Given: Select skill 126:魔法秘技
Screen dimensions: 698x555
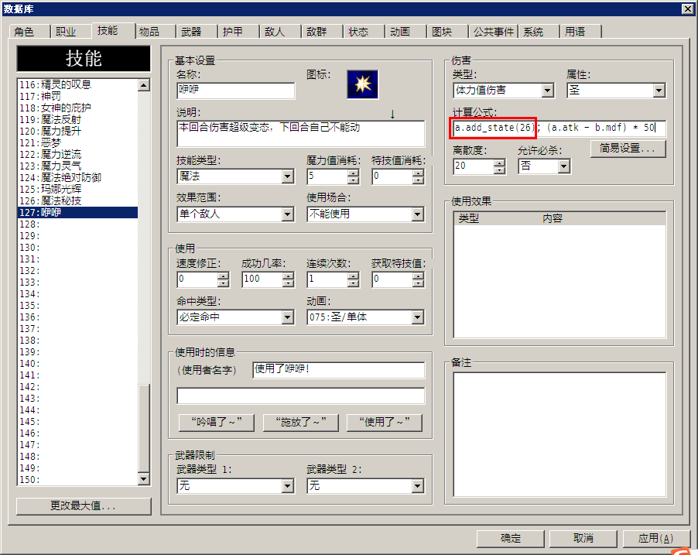Looking at the screenshot, I should [78, 200].
